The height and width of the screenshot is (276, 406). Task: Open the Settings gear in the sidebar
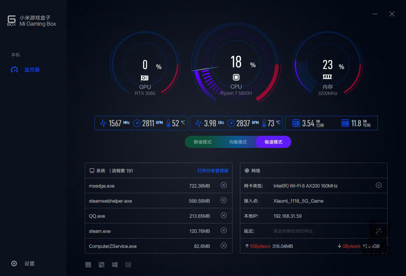[14, 263]
